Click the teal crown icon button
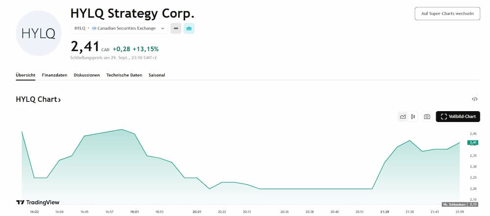The image size is (490, 216). 189,28
